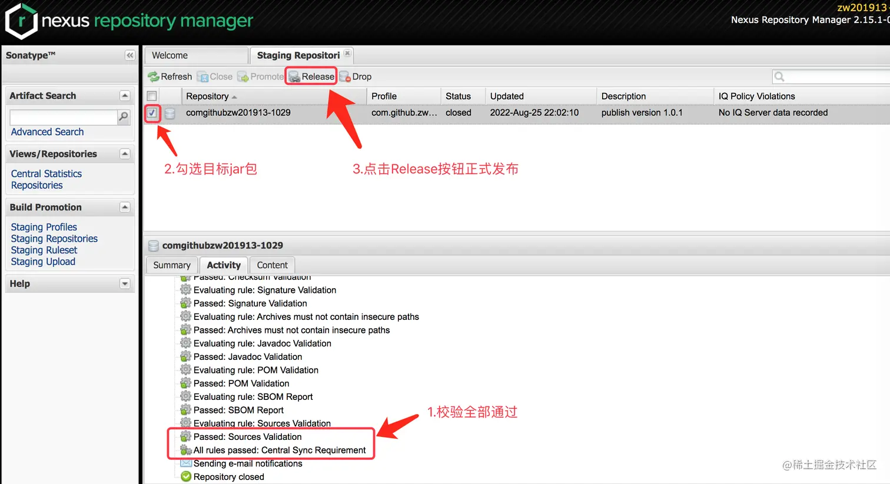Open the Repositories link in sidebar
This screenshot has width=890, height=484.
point(36,185)
